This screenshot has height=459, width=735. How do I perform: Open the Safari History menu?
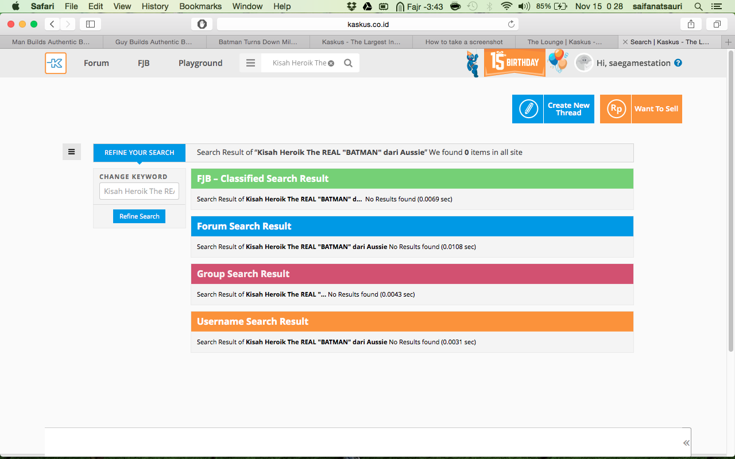pyautogui.click(x=155, y=6)
